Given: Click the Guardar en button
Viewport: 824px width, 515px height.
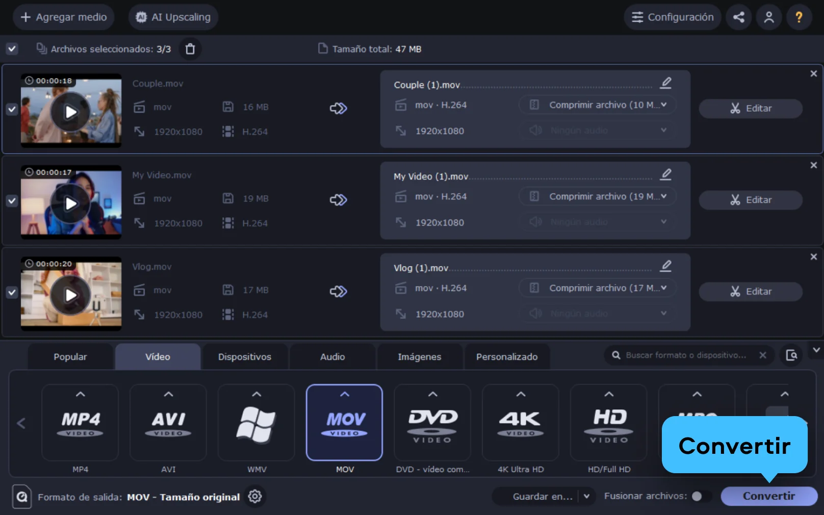Looking at the screenshot, I should [543, 496].
